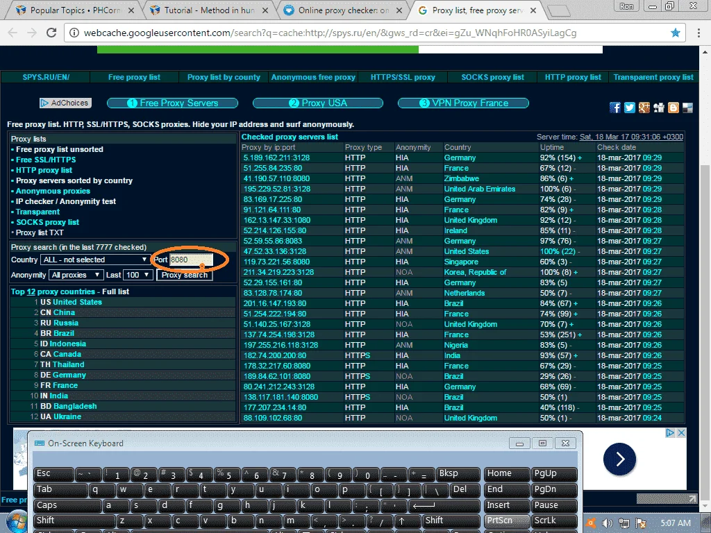The height and width of the screenshot is (533, 711).
Task: Go forward in browser history
Action: click(31, 33)
